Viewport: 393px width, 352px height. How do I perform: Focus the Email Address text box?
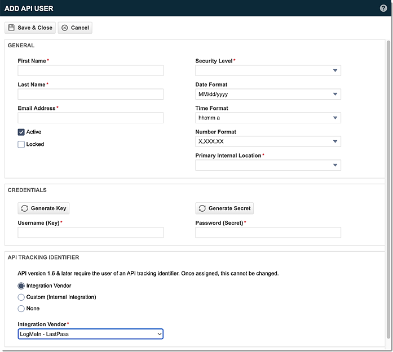pyautogui.click(x=90, y=118)
